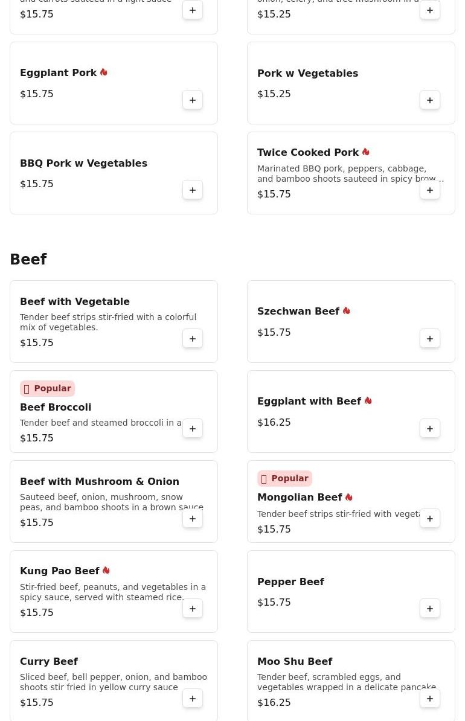465x721 pixels.
Task: Add BBQ Pork w Vegetables to cart
Action: click(x=193, y=190)
